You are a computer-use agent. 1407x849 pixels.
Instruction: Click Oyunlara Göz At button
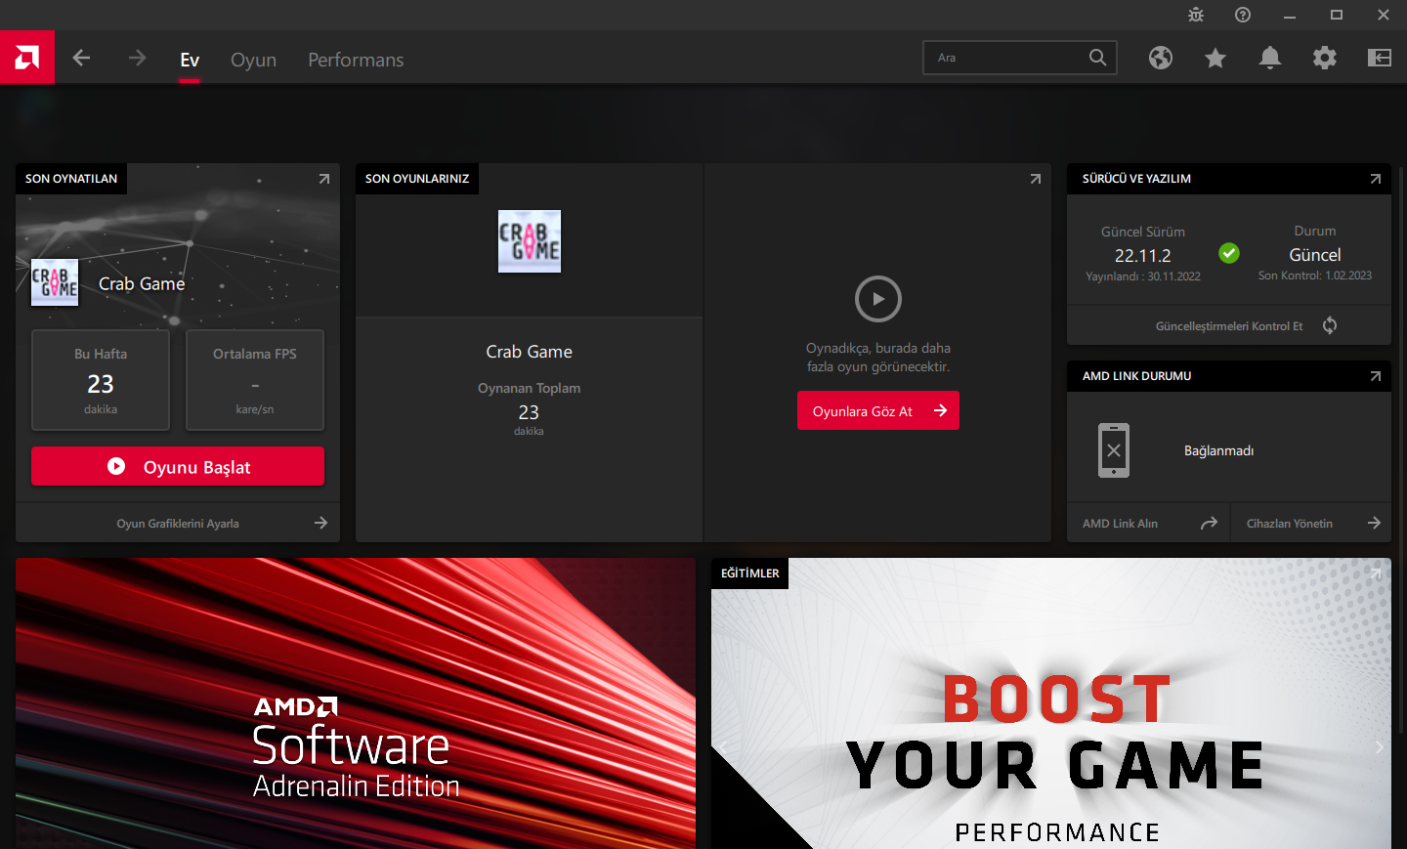(x=878, y=410)
